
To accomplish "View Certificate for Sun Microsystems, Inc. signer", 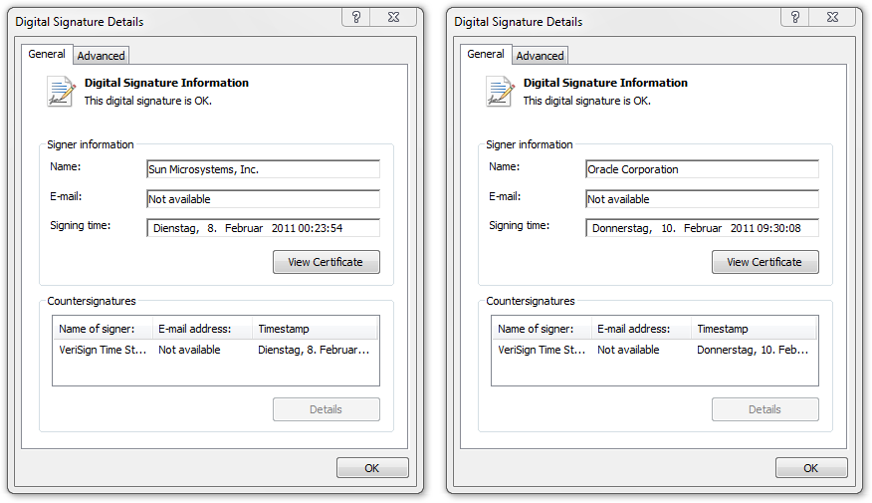I will pyautogui.click(x=326, y=262).
